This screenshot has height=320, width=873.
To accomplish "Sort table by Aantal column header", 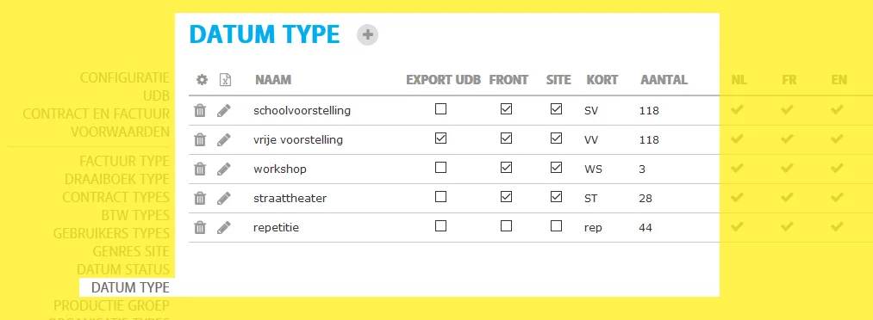I will (x=664, y=80).
